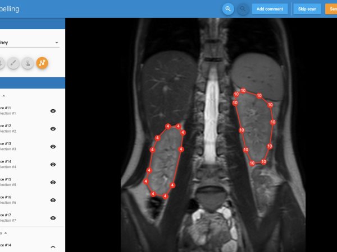This screenshot has height=252, width=337.
Task: Click the partially visible leftmost tool button
Action: [x=2, y=63]
